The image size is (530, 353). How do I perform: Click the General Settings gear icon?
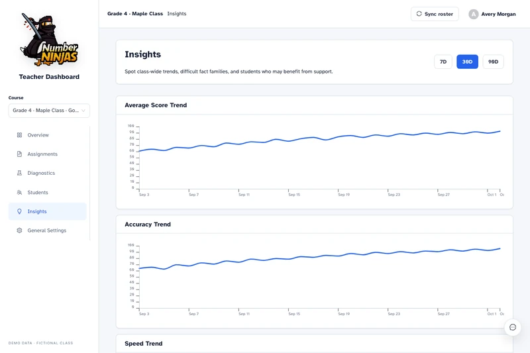pos(19,230)
